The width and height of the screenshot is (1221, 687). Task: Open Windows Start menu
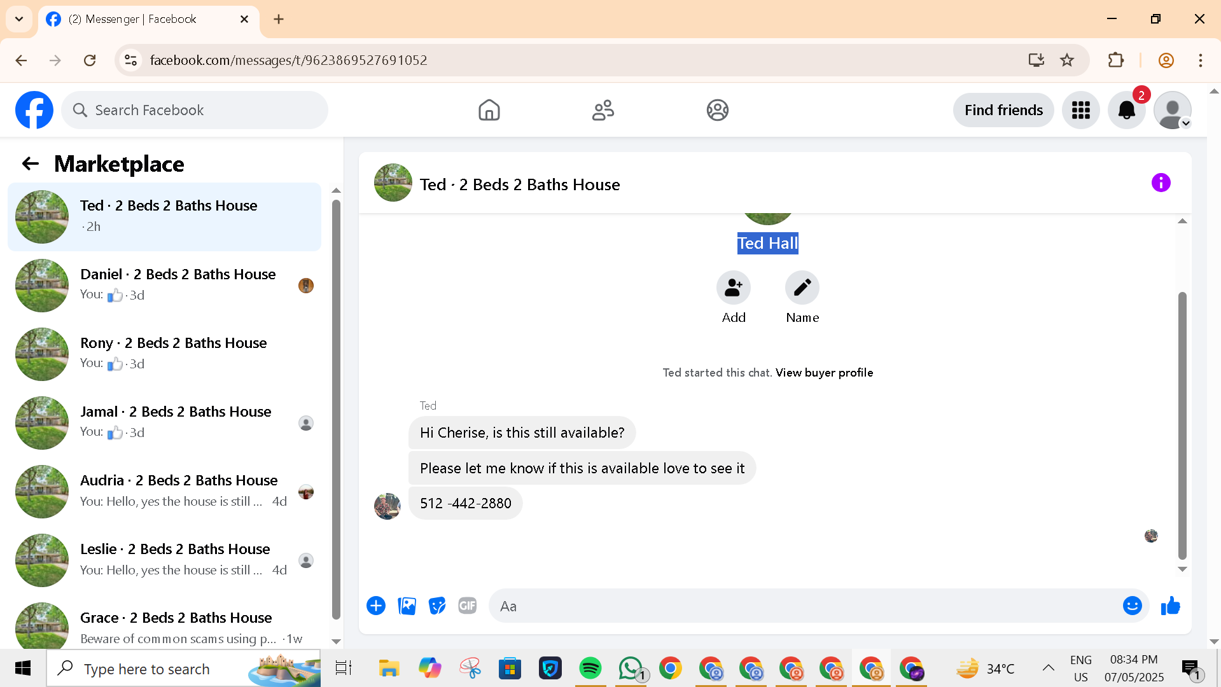tap(23, 669)
